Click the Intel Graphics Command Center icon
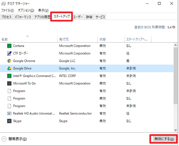This screenshot has height=146, width=179. point(9,76)
